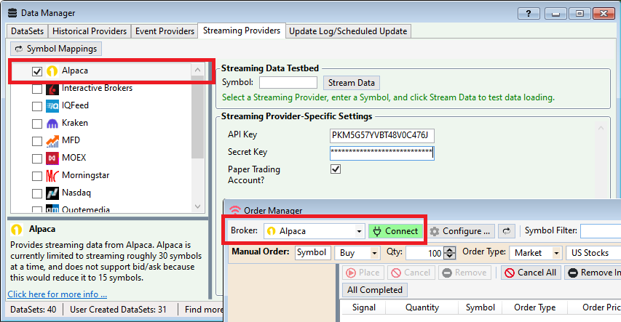Click the scroll up arrow of provider list
Viewport: 621px width, 322px height.
[x=197, y=70]
